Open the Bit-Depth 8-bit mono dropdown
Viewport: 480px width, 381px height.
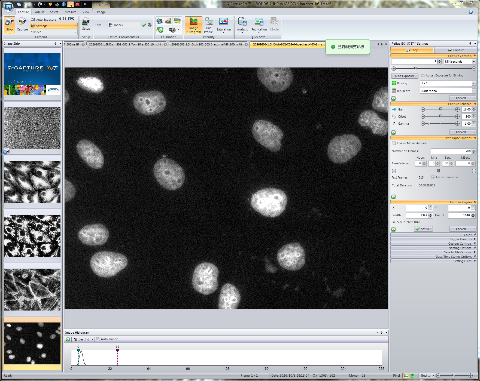tap(448, 91)
